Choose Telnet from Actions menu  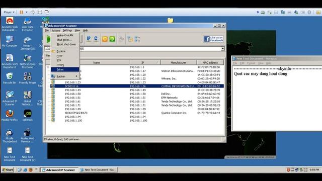pyautogui.click(x=65, y=69)
